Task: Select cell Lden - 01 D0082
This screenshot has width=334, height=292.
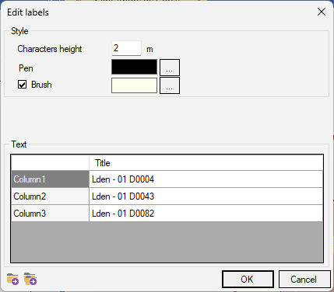Action: point(206,214)
